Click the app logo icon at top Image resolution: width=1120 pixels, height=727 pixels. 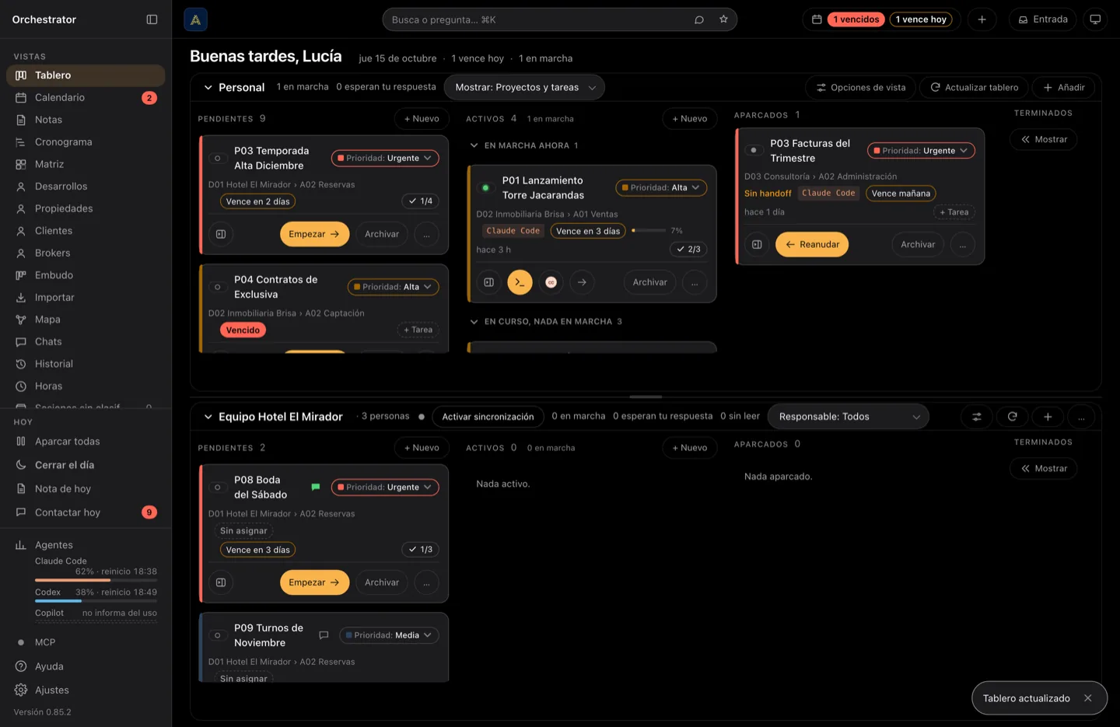[195, 19]
